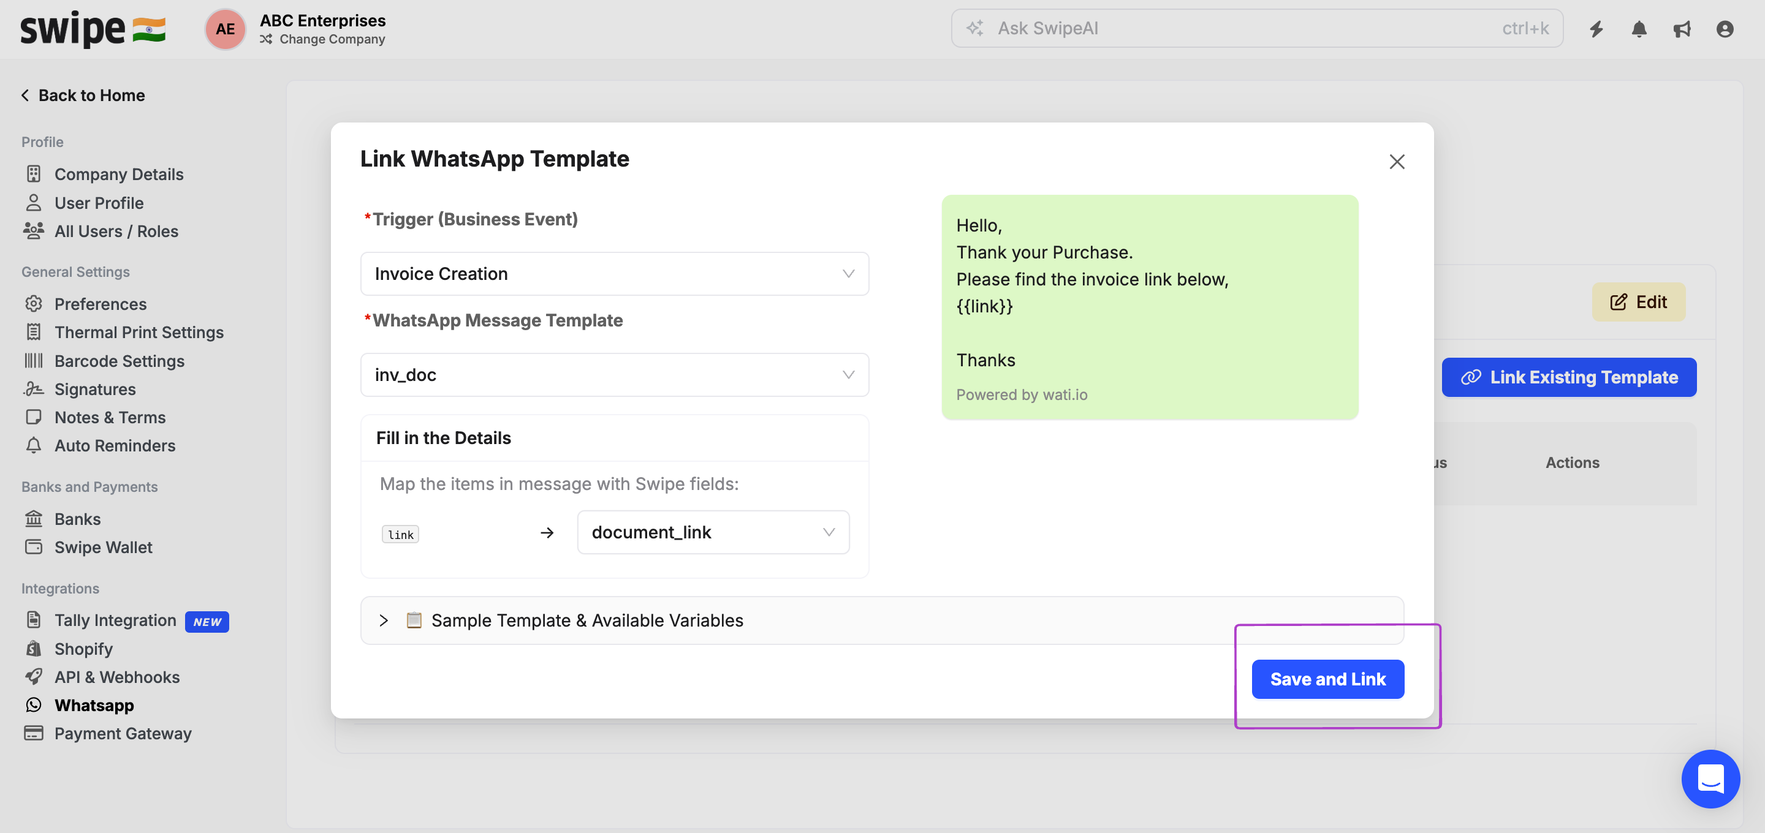Open the chat support bubble
This screenshot has height=833, width=1765.
point(1709,778)
